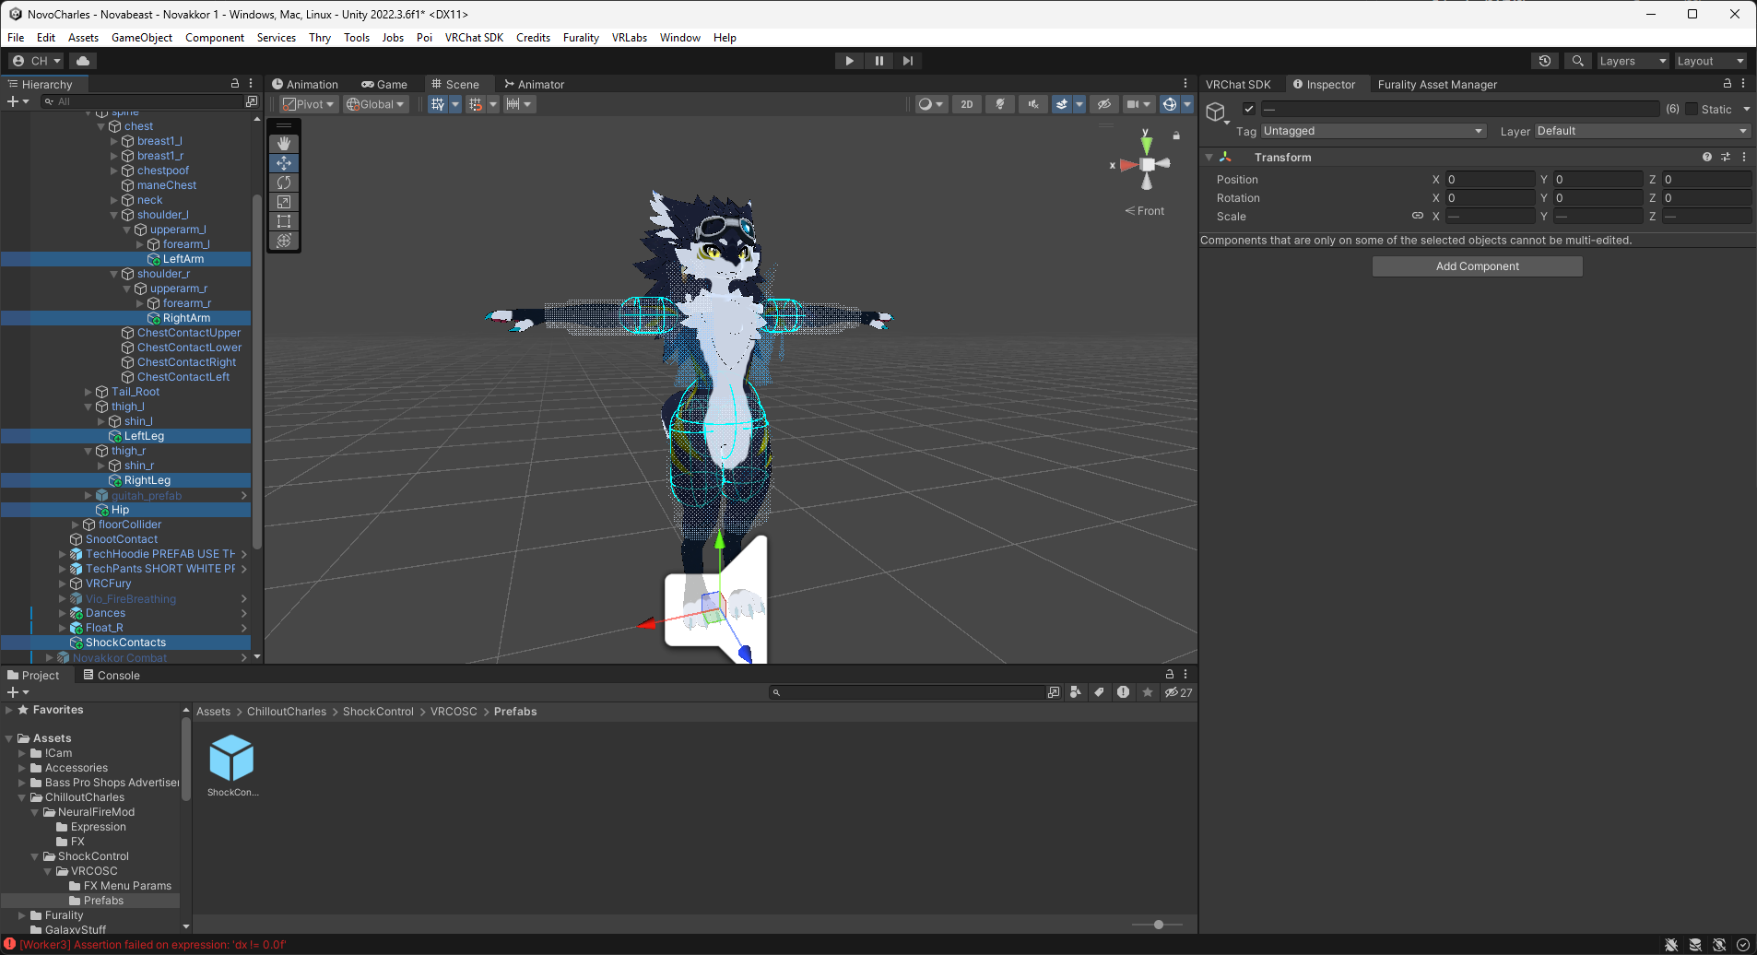
Task: Open the Pivot handle position dropdown
Action: point(308,104)
